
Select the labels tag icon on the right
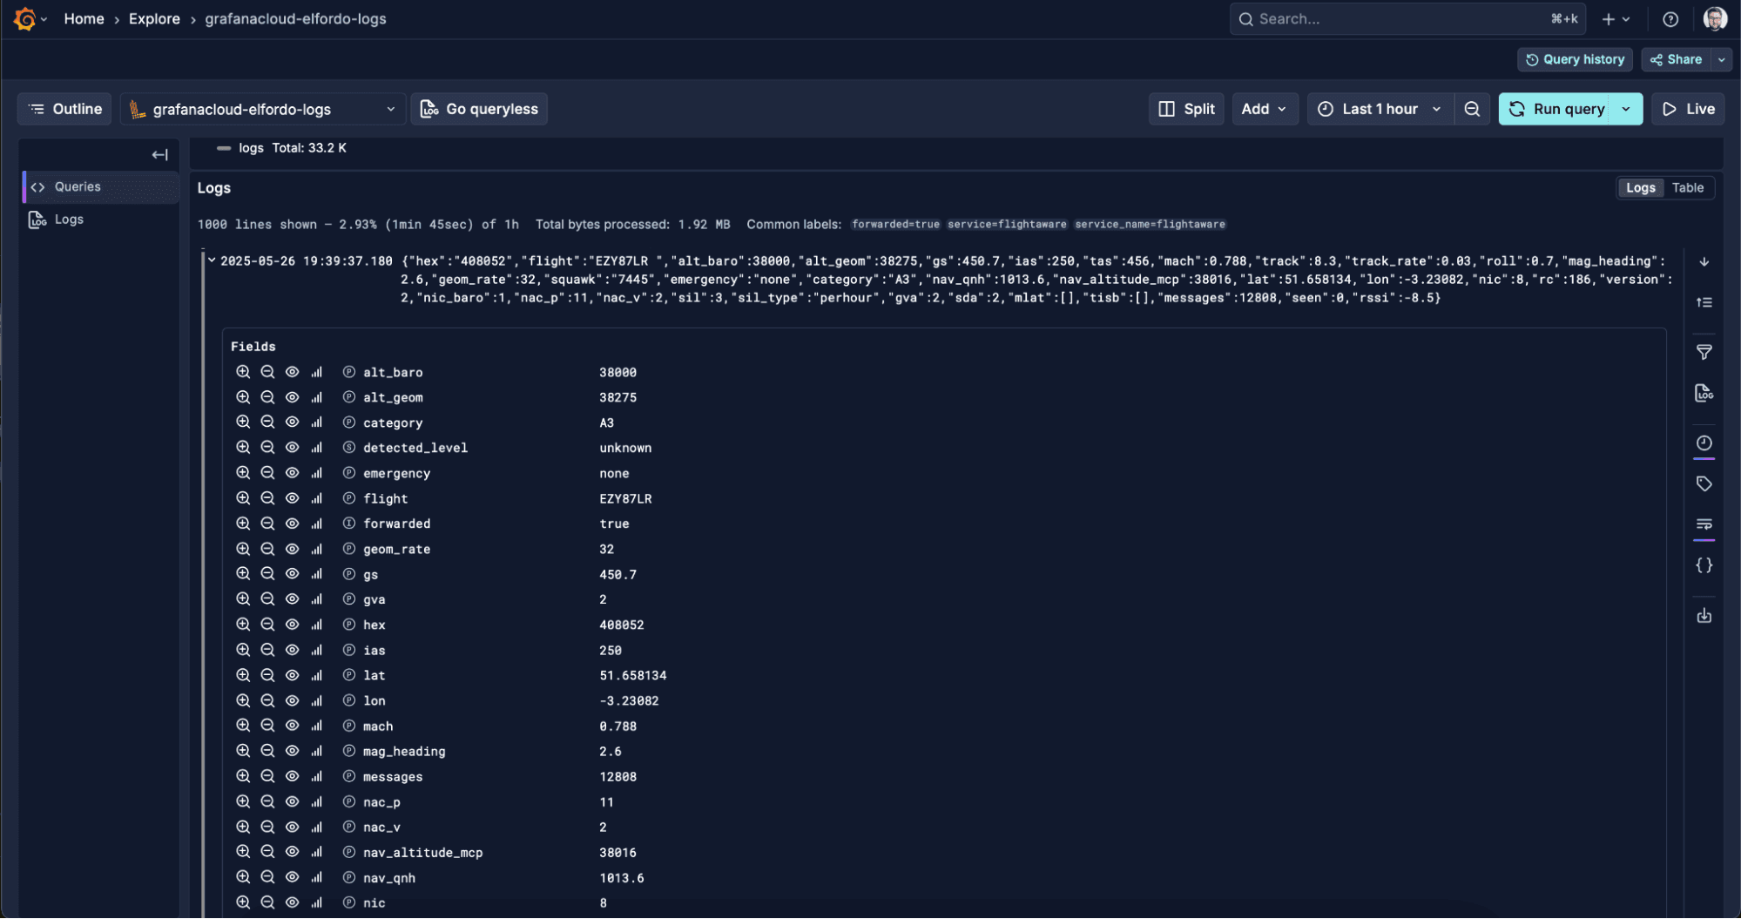pos(1704,483)
